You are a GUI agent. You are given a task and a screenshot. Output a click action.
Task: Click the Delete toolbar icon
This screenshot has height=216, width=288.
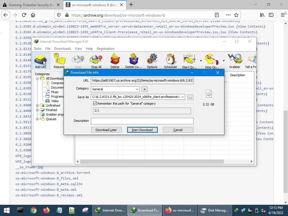(x=115, y=61)
